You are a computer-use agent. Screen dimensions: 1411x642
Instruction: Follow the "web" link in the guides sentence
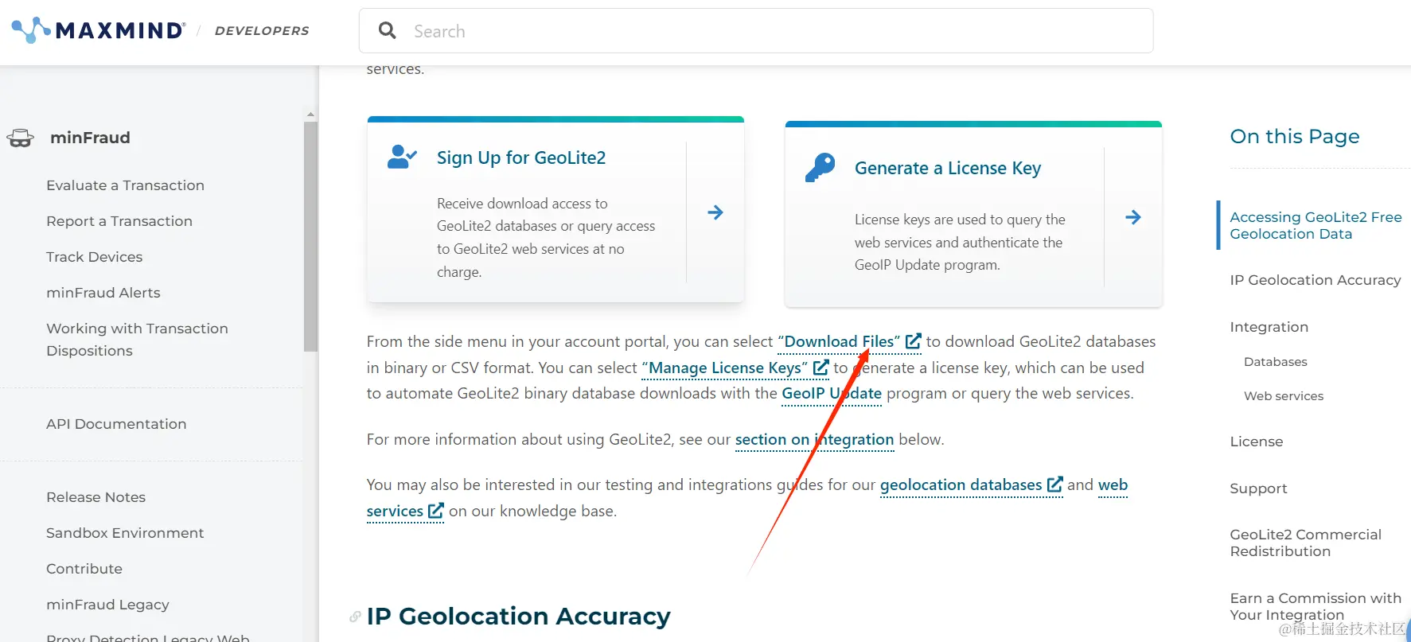pos(1113,484)
